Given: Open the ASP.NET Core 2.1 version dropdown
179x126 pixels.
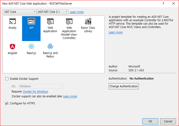Looking at the screenshot, I should pos(53,12).
